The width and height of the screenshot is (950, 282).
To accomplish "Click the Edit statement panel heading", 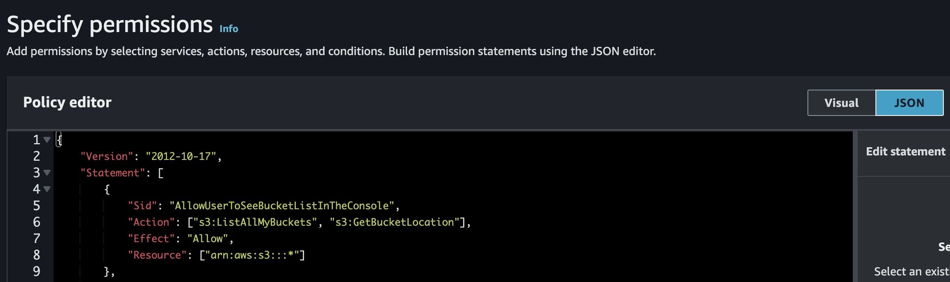I will 906,152.
